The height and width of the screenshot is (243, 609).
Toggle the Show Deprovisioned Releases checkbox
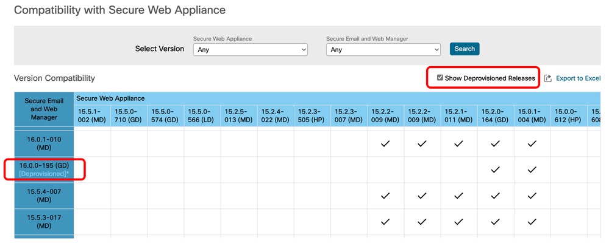440,78
